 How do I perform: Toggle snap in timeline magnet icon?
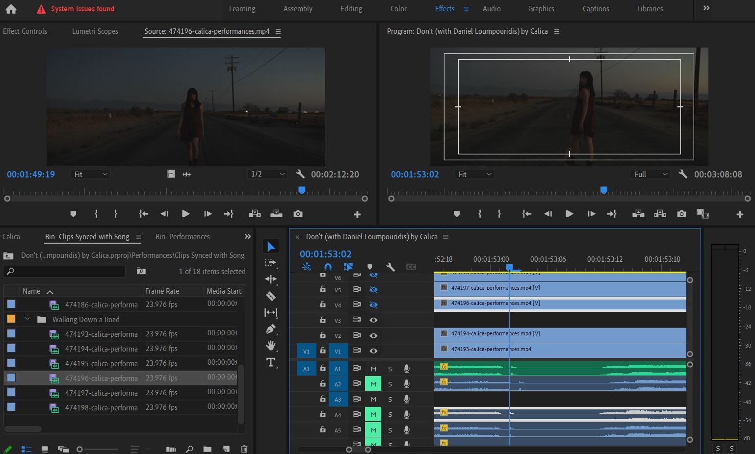click(328, 267)
